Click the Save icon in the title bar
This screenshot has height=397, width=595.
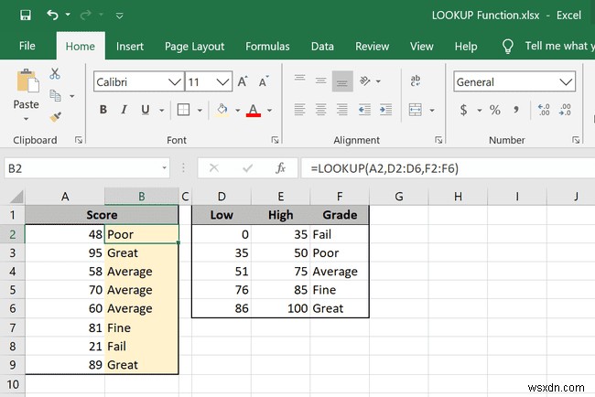[x=26, y=16]
